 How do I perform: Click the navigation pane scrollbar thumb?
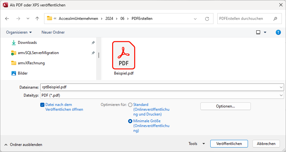(x=99, y=55)
